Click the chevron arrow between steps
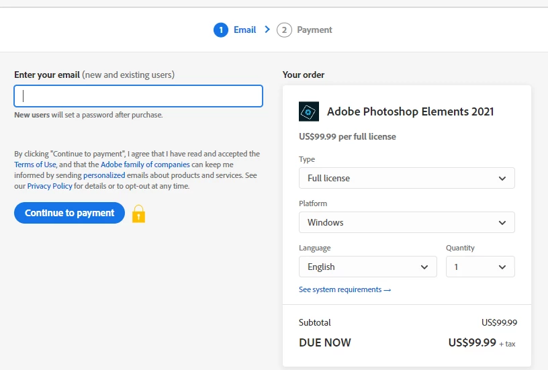Viewport: 548px width, 370px height. (267, 30)
